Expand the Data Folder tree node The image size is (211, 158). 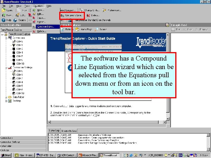click(x=6, y=97)
